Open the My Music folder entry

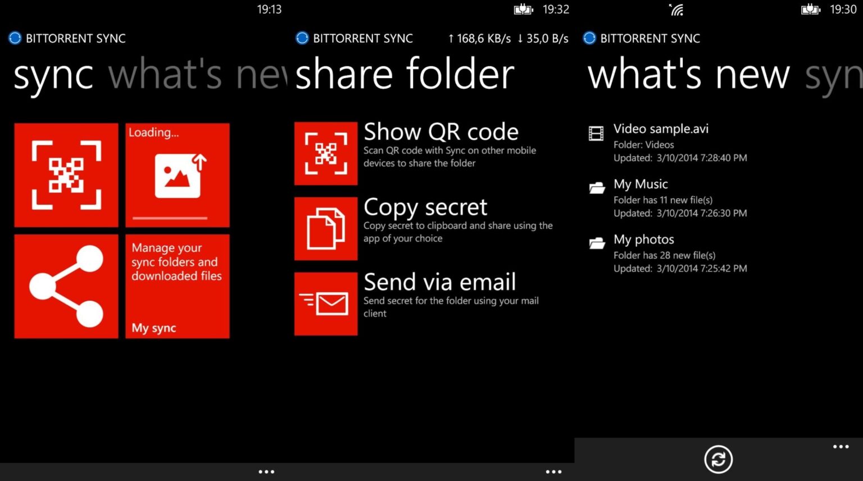(x=641, y=184)
